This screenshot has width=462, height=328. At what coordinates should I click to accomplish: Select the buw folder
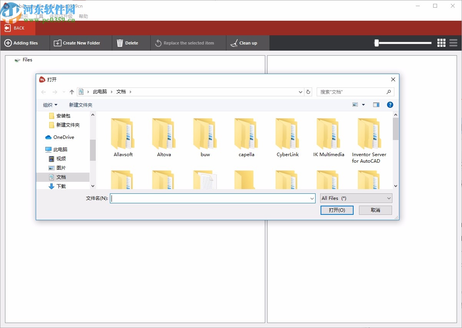click(205, 137)
